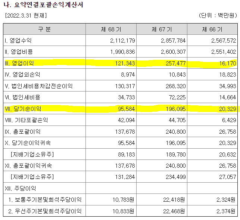Screen dimensions: 240x220
Task: Click the label '1. 보통주기본및희석주당이익'
Action: 45,199
